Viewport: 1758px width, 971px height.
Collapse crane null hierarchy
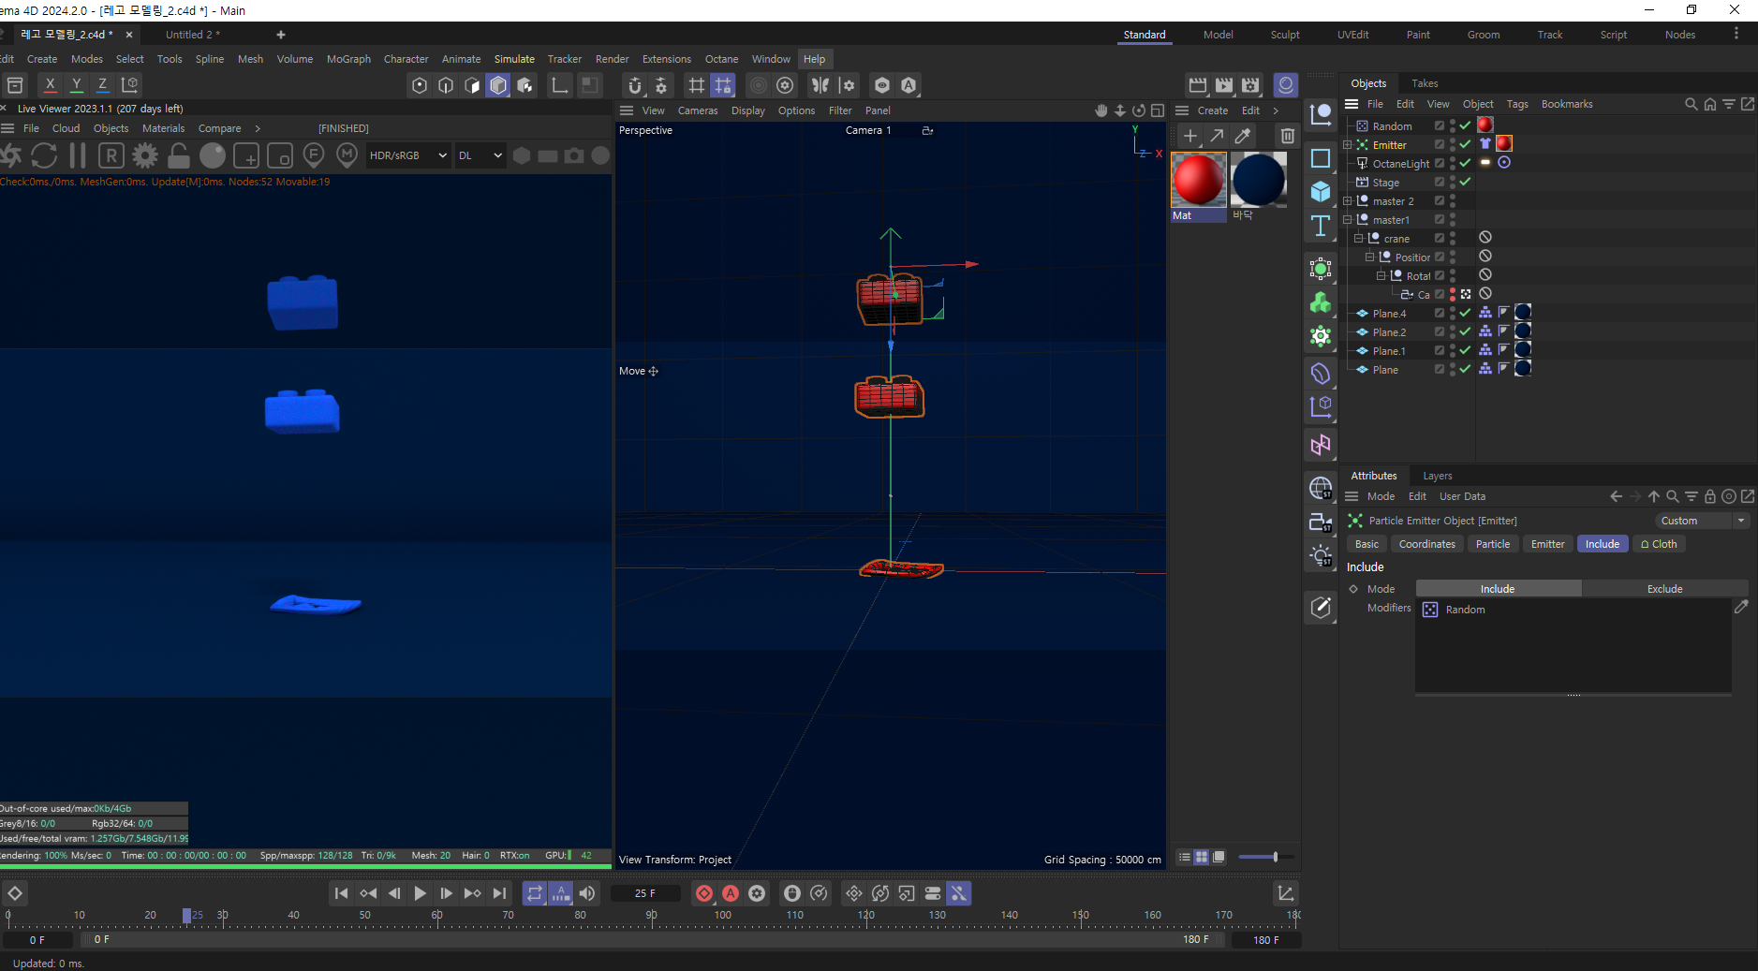pos(1359,239)
